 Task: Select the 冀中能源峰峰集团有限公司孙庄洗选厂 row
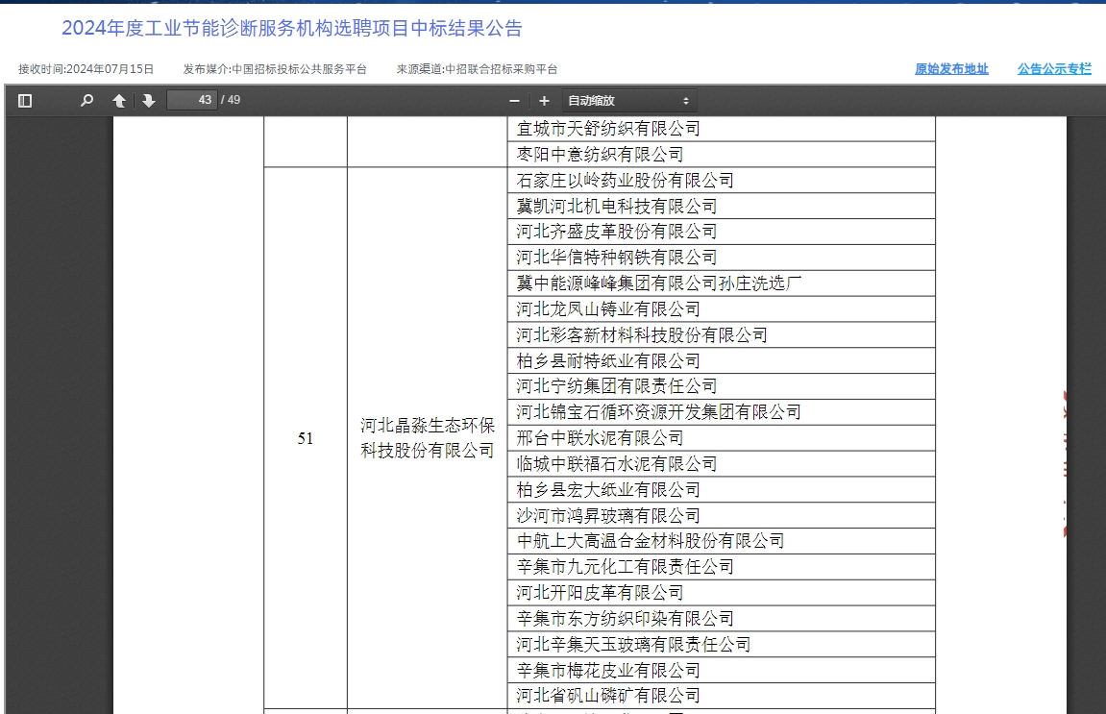(722, 283)
